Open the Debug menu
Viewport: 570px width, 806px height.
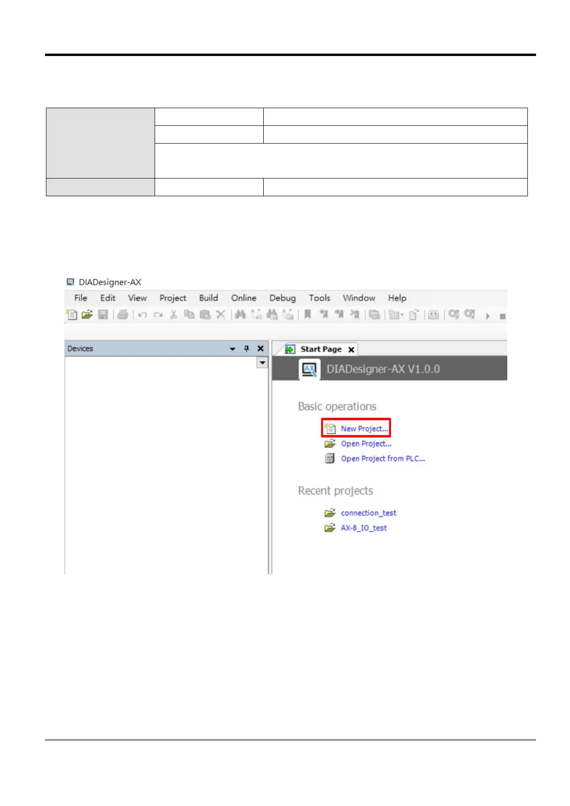click(282, 298)
